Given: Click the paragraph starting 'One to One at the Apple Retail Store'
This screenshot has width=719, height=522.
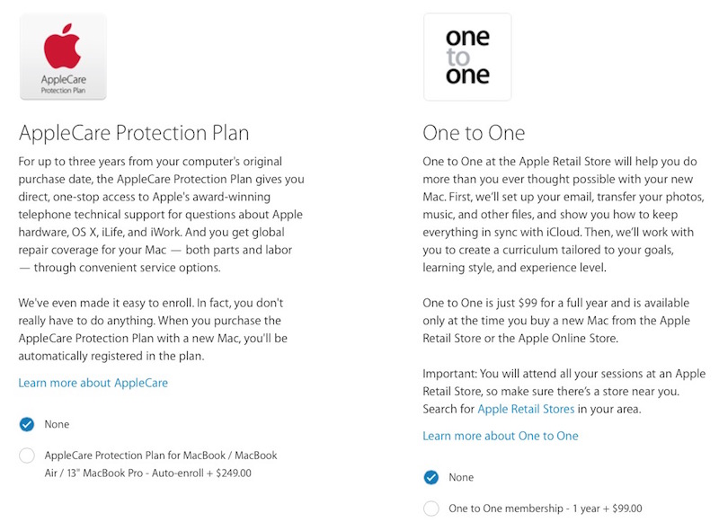Looking at the screenshot, I should pos(564,214).
